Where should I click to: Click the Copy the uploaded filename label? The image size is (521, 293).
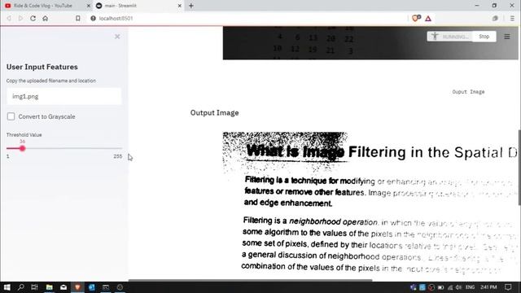click(50, 81)
